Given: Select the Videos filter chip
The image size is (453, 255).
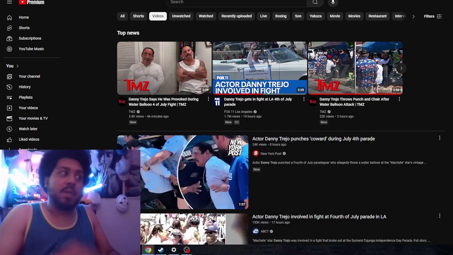Looking at the screenshot, I should [x=158, y=16].
